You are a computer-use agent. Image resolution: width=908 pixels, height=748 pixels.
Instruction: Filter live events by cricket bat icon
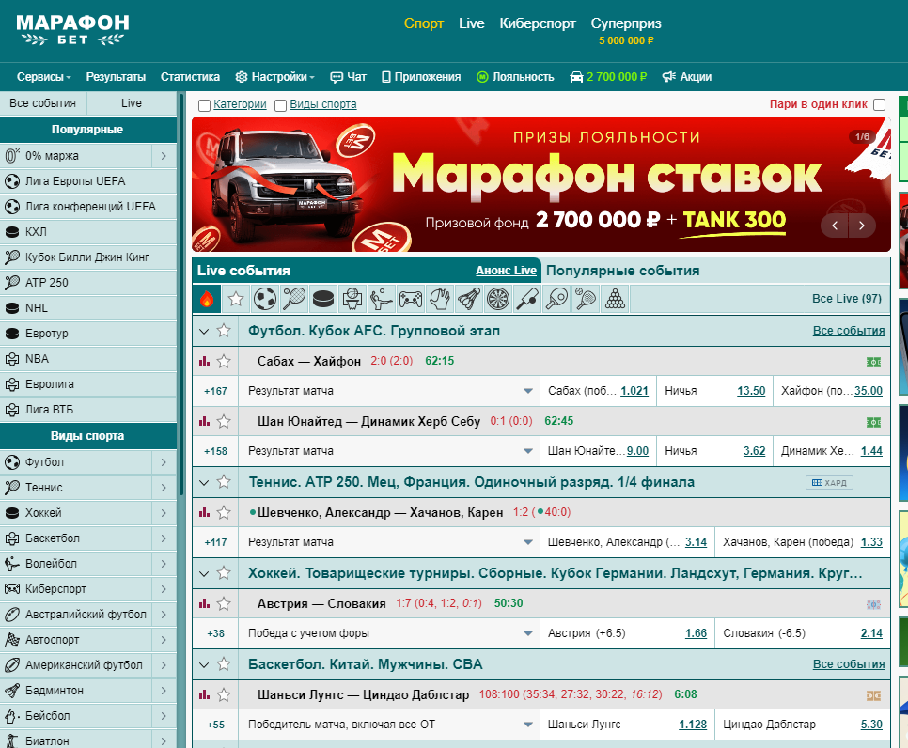point(527,299)
